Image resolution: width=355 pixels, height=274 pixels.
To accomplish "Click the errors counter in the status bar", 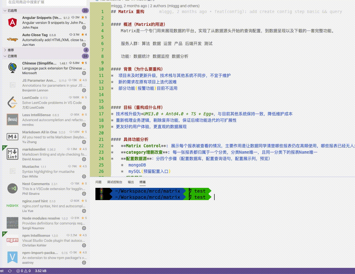I will point(19,271).
